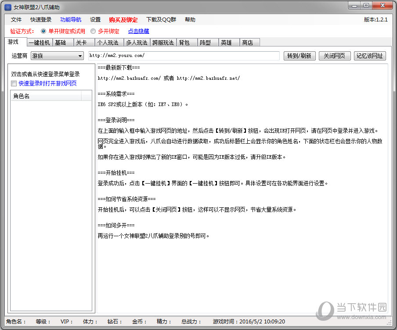Click the 转到/刷新 button
397x330 pixels.
(x=300, y=56)
